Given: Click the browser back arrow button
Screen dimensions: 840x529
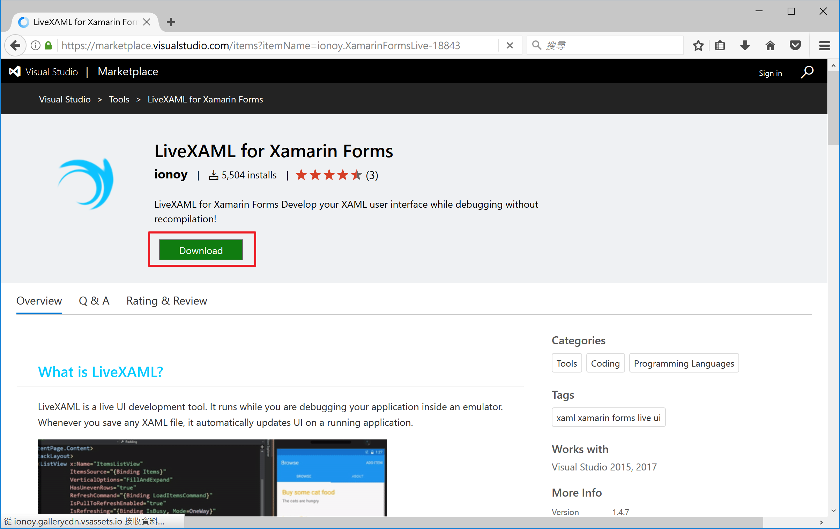Looking at the screenshot, I should coord(15,46).
